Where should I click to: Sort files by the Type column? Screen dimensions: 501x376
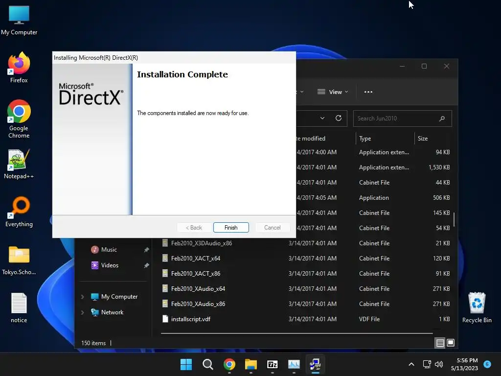[x=365, y=139]
